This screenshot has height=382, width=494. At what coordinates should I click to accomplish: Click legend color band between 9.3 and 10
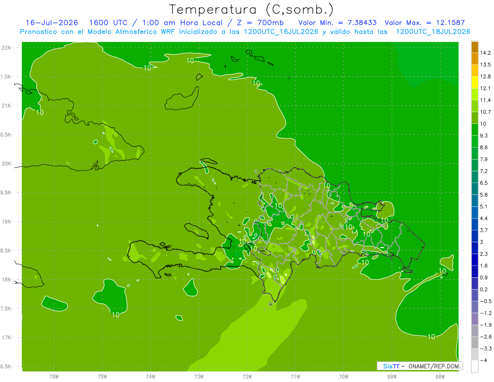475,130
